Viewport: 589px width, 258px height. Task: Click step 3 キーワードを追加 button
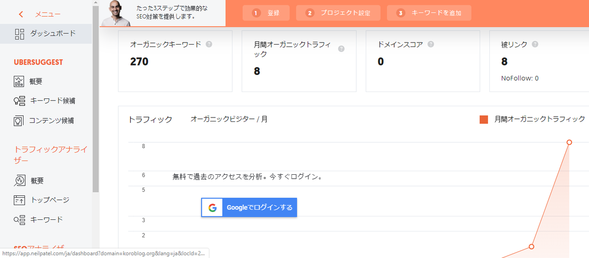429,13
